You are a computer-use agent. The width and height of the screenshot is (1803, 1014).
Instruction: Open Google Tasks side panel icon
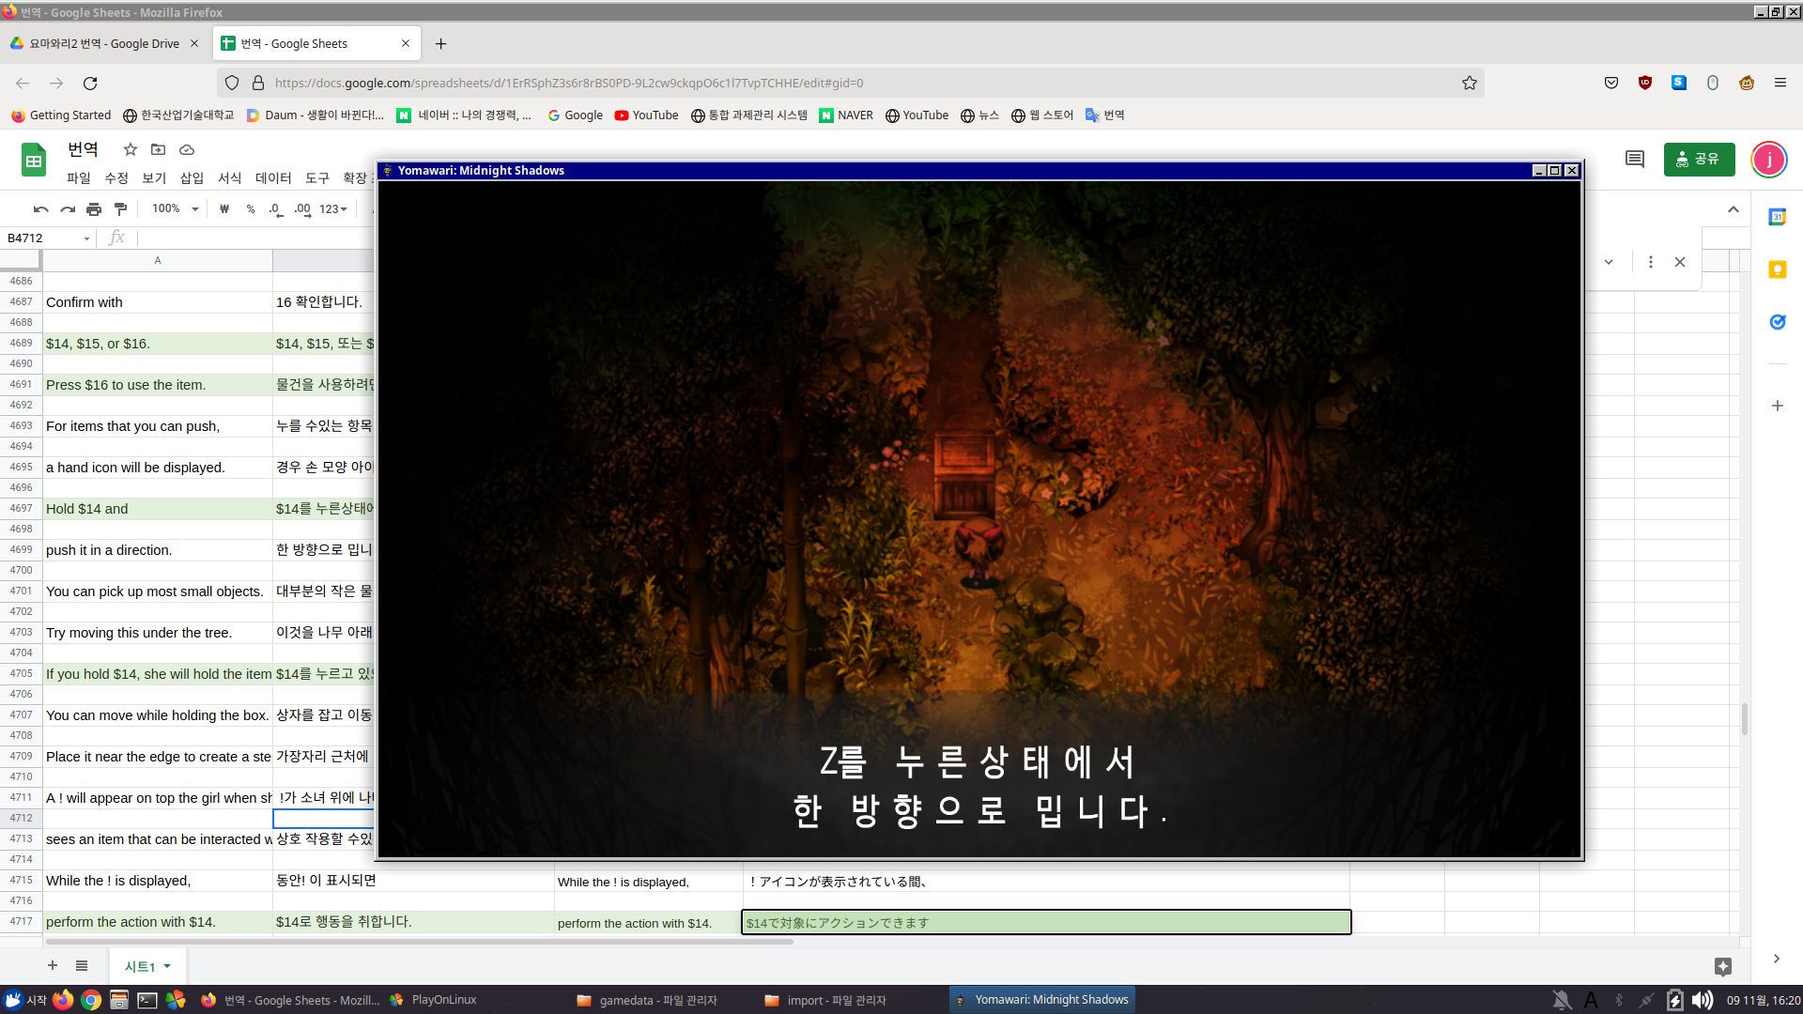tap(1777, 322)
